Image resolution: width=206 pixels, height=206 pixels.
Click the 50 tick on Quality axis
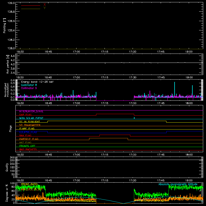pos(13,175)
